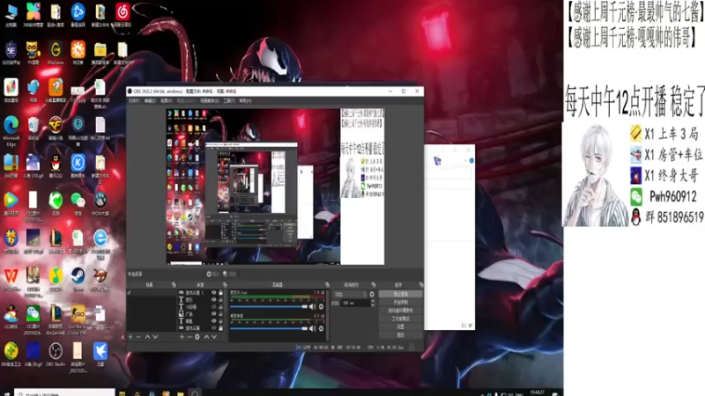This screenshot has width=705, height=396.
Task: Open OBS Studio desktop shortcut
Action: [56, 354]
